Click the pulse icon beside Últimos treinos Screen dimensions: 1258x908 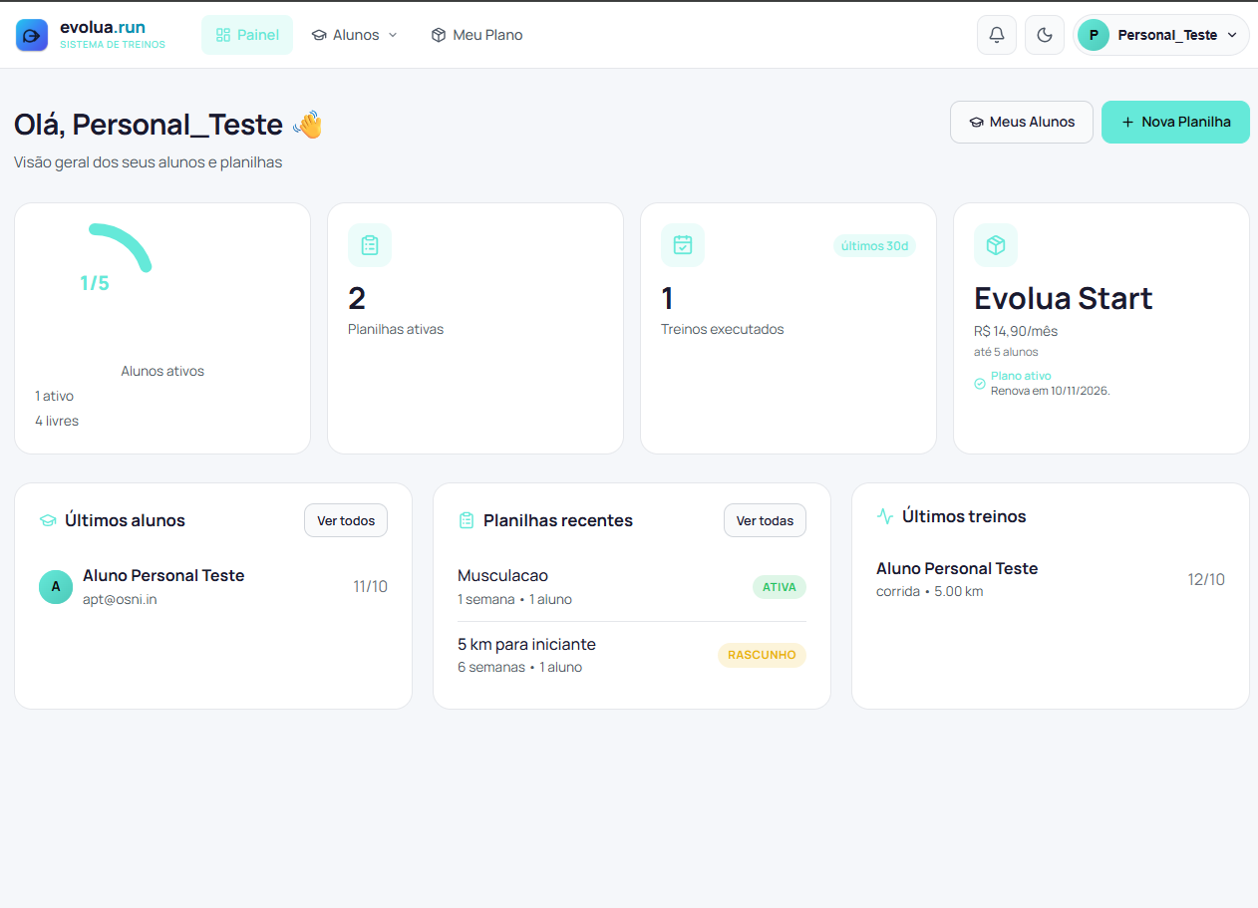885,516
